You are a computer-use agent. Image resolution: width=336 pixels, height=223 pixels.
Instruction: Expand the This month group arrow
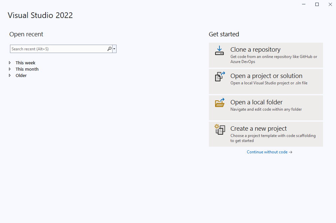(10, 69)
